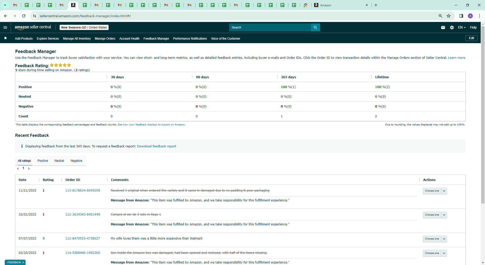485x265 pixels.
Task: Go back to the previous page
Action: [x=6, y=16]
